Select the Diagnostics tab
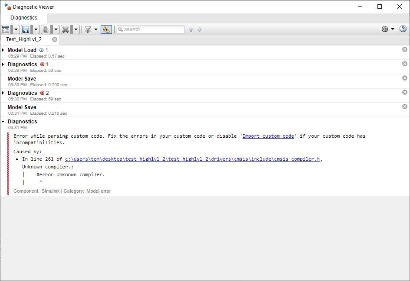The height and width of the screenshot is (281, 410). coord(24,18)
